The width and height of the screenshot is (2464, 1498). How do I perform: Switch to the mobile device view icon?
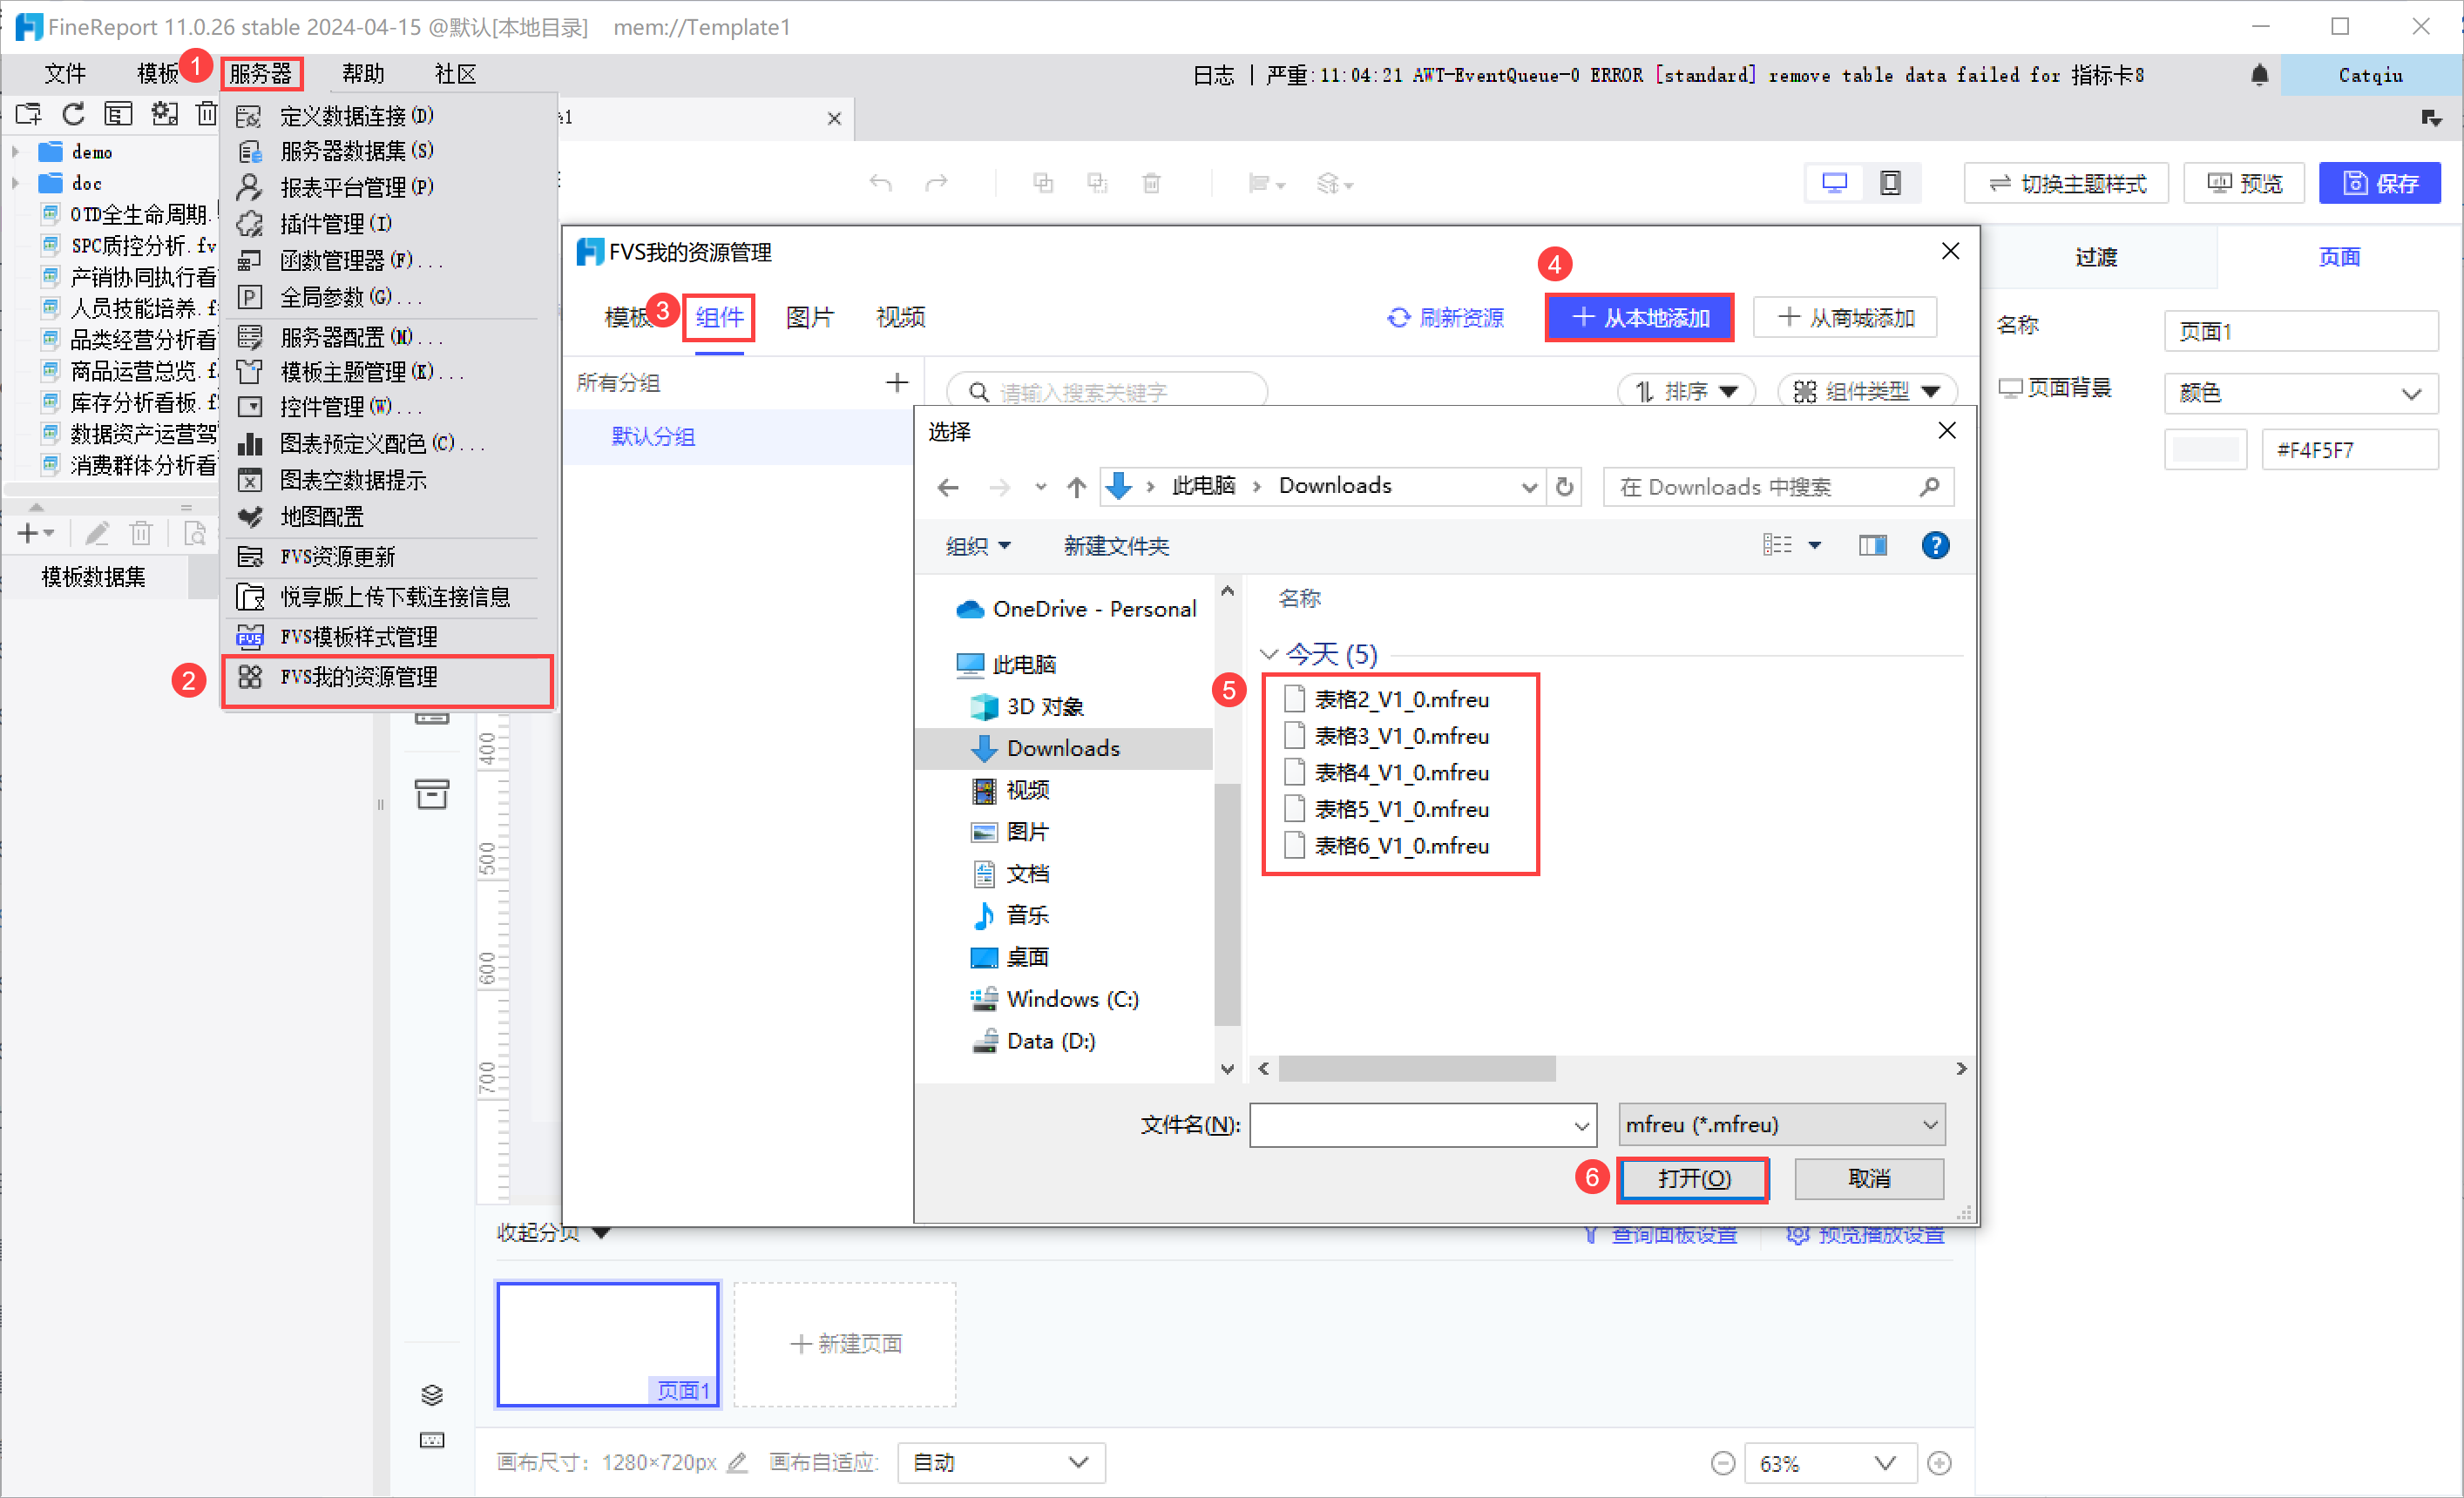pyautogui.click(x=1889, y=183)
